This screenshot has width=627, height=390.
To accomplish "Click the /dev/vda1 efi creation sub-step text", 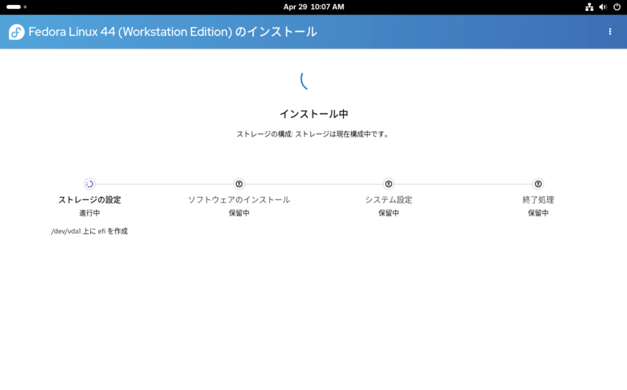I will pyautogui.click(x=89, y=231).
